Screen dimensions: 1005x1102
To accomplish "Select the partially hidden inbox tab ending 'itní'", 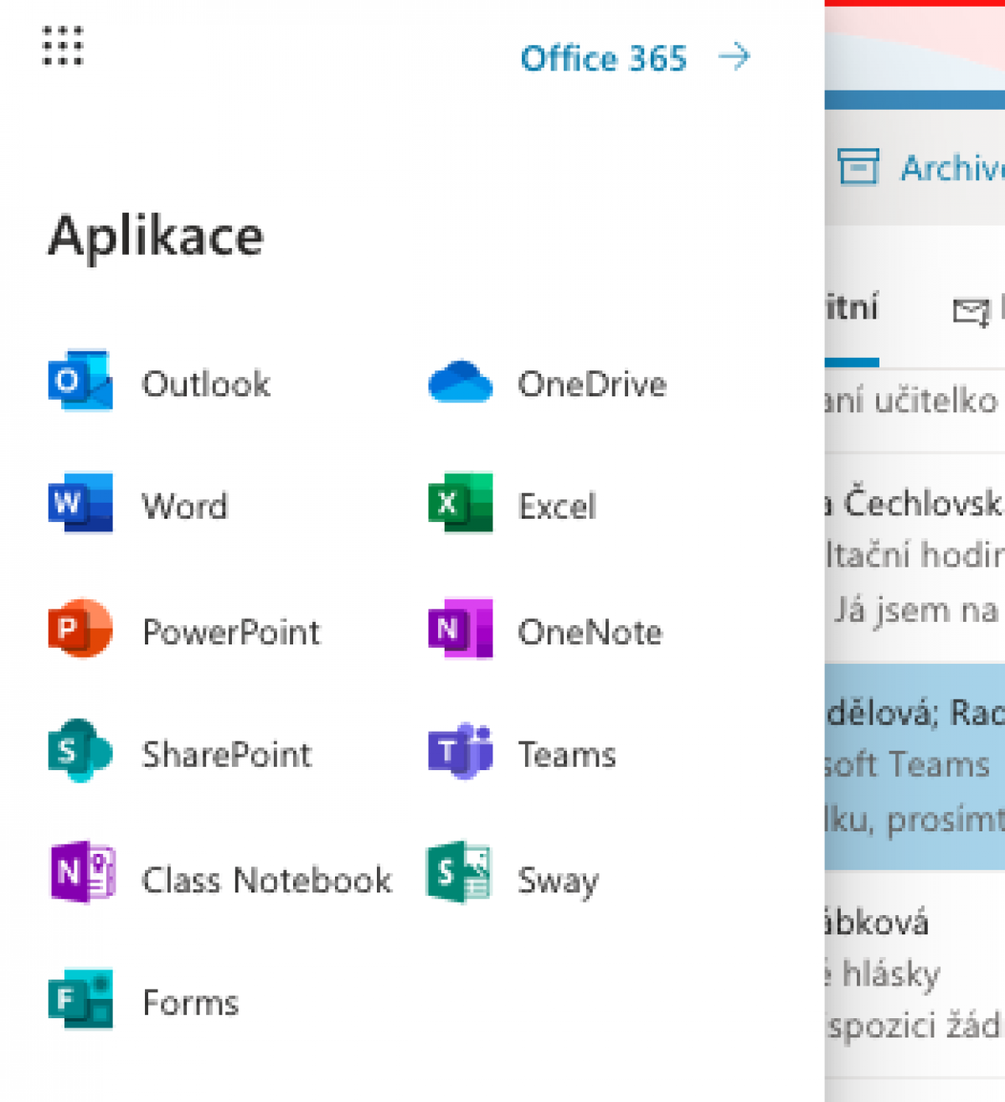I will point(852,308).
